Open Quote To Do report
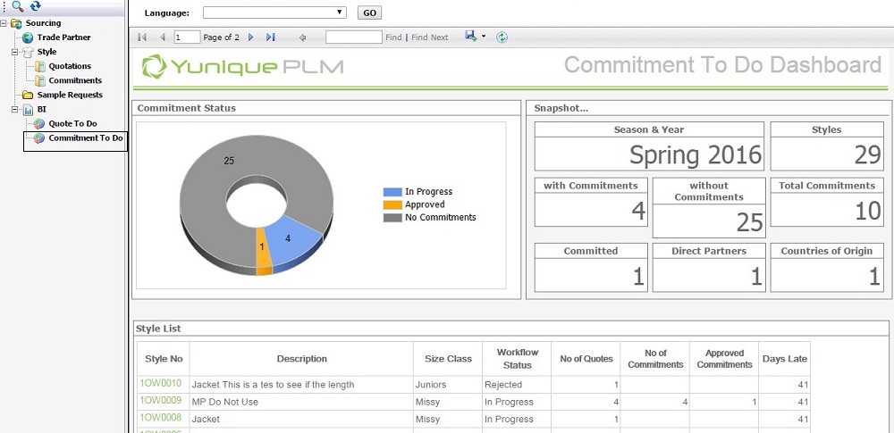Viewport: 894px width, 433px height. pos(72,123)
